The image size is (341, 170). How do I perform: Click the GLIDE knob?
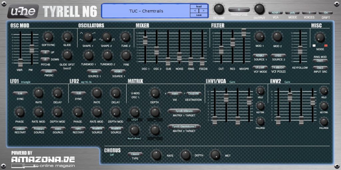tap(67, 37)
